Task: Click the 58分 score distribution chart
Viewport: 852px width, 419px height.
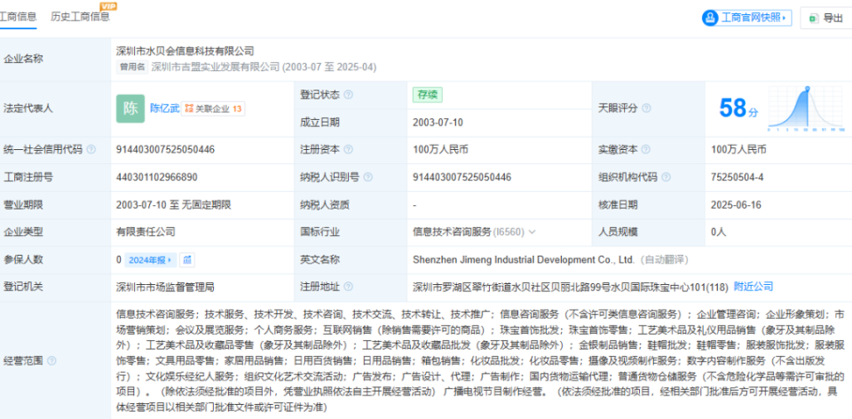Action: coord(807,108)
